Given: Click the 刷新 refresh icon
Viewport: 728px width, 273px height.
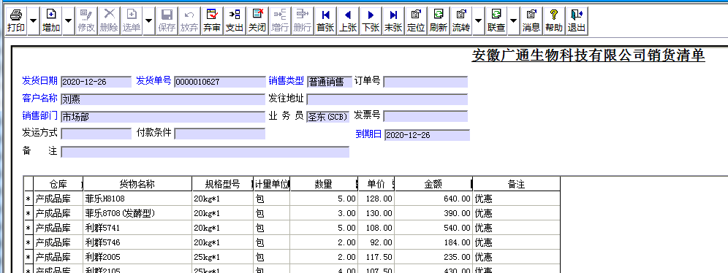Looking at the screenshot, I should (439, 21).
